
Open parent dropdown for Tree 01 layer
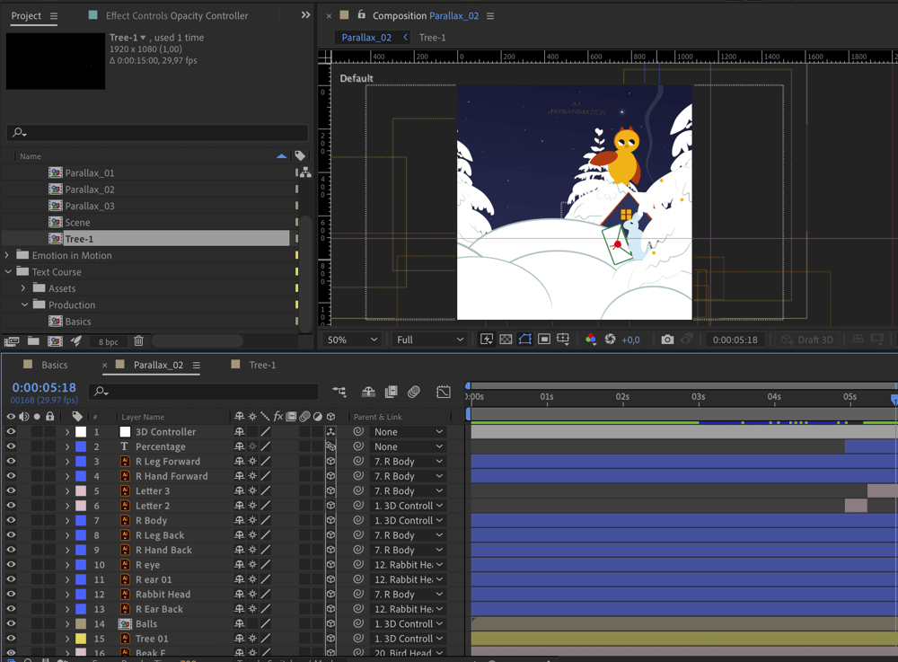(x=408, y=639)
